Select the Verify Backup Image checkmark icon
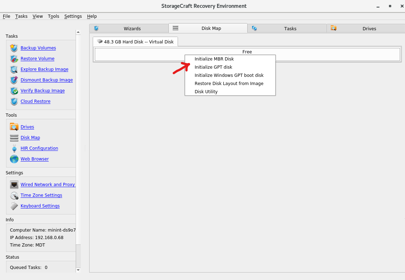Screen dimensions: 405x280 coord(13,91)
